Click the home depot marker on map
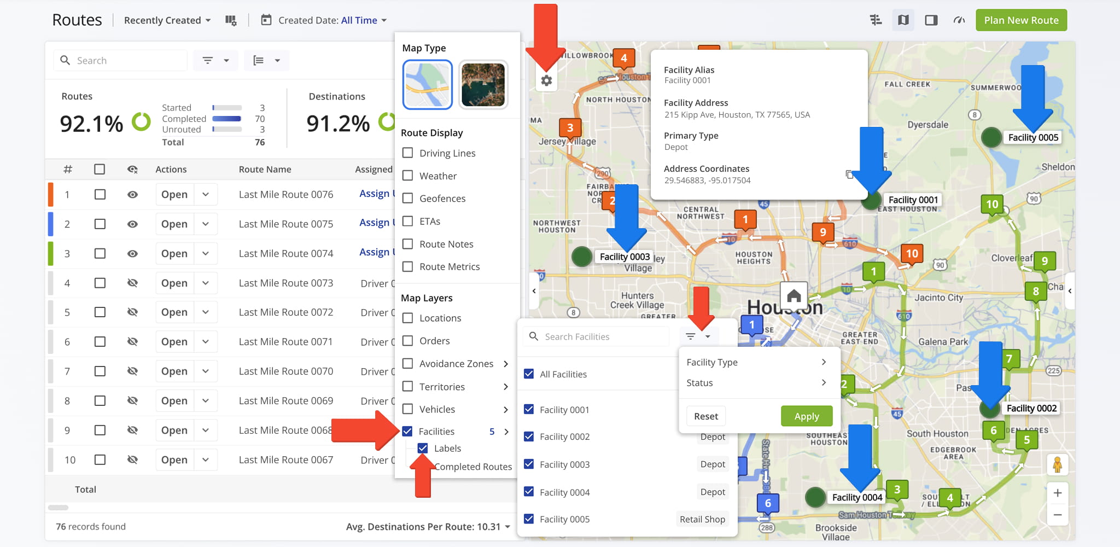Viewport: 1120px width, 547px height. (x=794, y=296)
